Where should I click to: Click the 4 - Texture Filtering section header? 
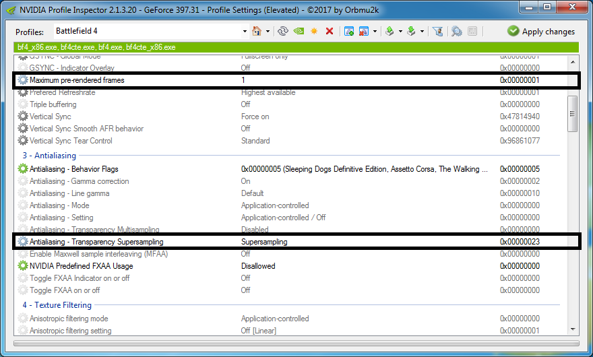pyautogui.click(x=57, y=305)
